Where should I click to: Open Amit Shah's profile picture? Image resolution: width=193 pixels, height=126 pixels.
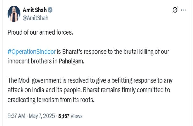tap(14, 14)
